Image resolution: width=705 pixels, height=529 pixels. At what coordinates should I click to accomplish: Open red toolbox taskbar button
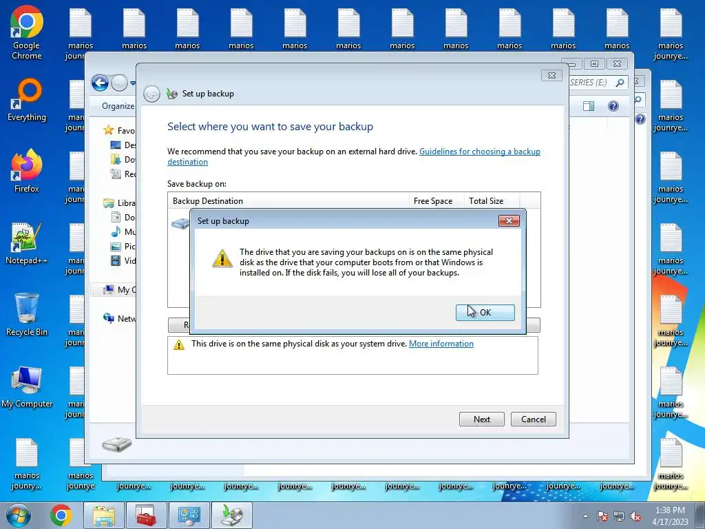point(146,515)
